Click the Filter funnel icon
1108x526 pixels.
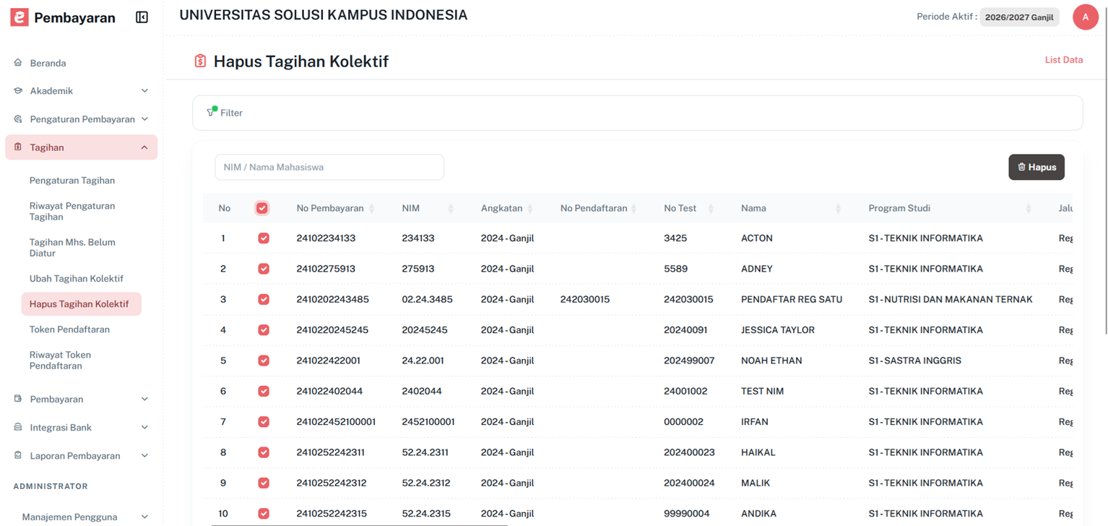tap(212, 111)
